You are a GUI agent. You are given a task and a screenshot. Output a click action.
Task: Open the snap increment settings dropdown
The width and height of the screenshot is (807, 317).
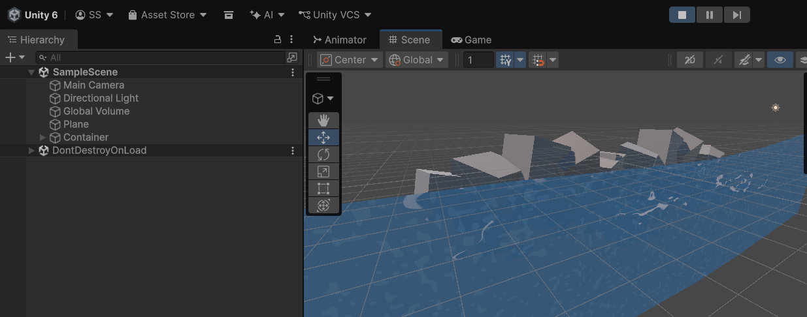point(553,60)
